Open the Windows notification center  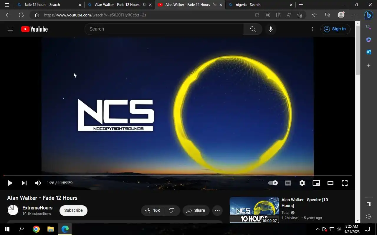point(367,229)
